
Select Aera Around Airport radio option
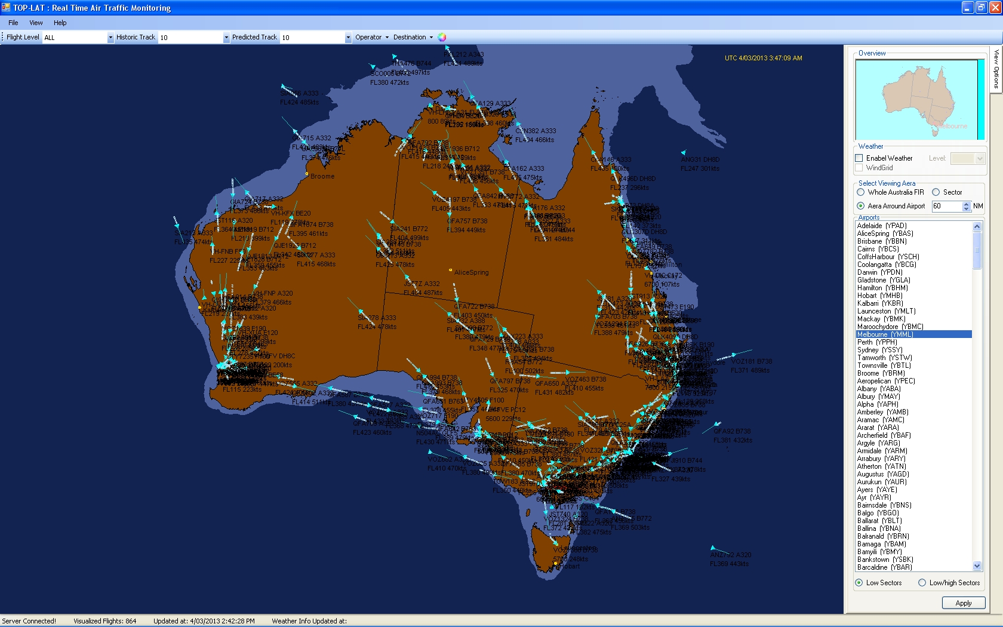[x=861, y=206]
